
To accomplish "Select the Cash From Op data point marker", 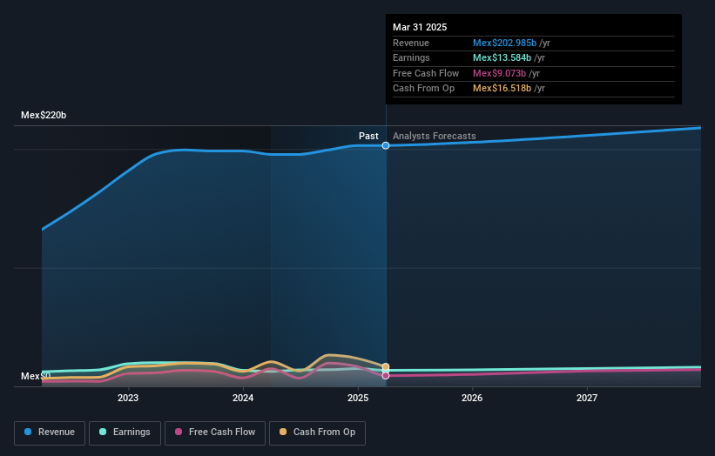I will pyautogui.click(x=386, y=366).
